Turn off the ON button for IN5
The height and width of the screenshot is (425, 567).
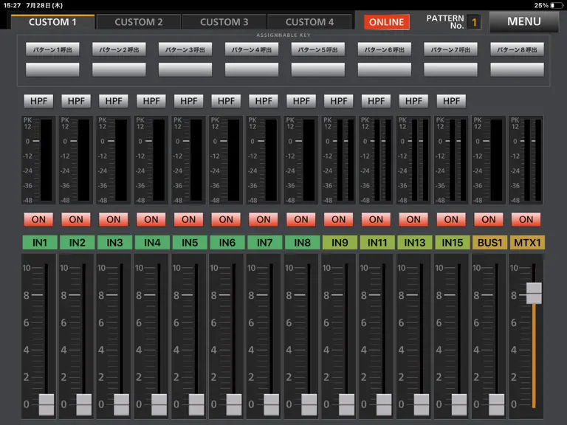tap(188, 219)
